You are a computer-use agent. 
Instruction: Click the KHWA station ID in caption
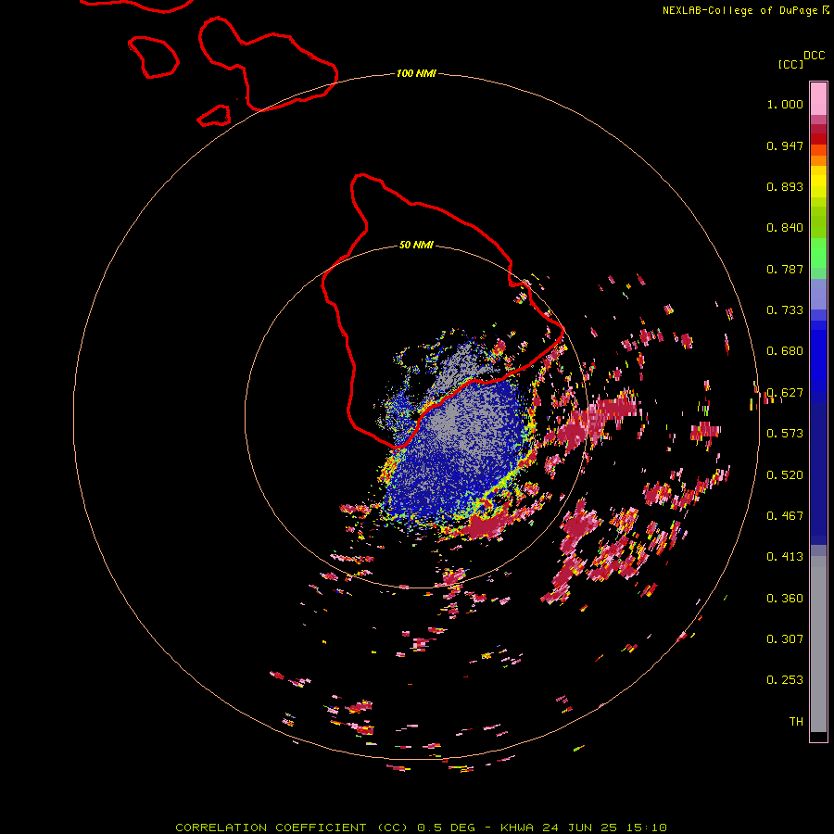516,828
